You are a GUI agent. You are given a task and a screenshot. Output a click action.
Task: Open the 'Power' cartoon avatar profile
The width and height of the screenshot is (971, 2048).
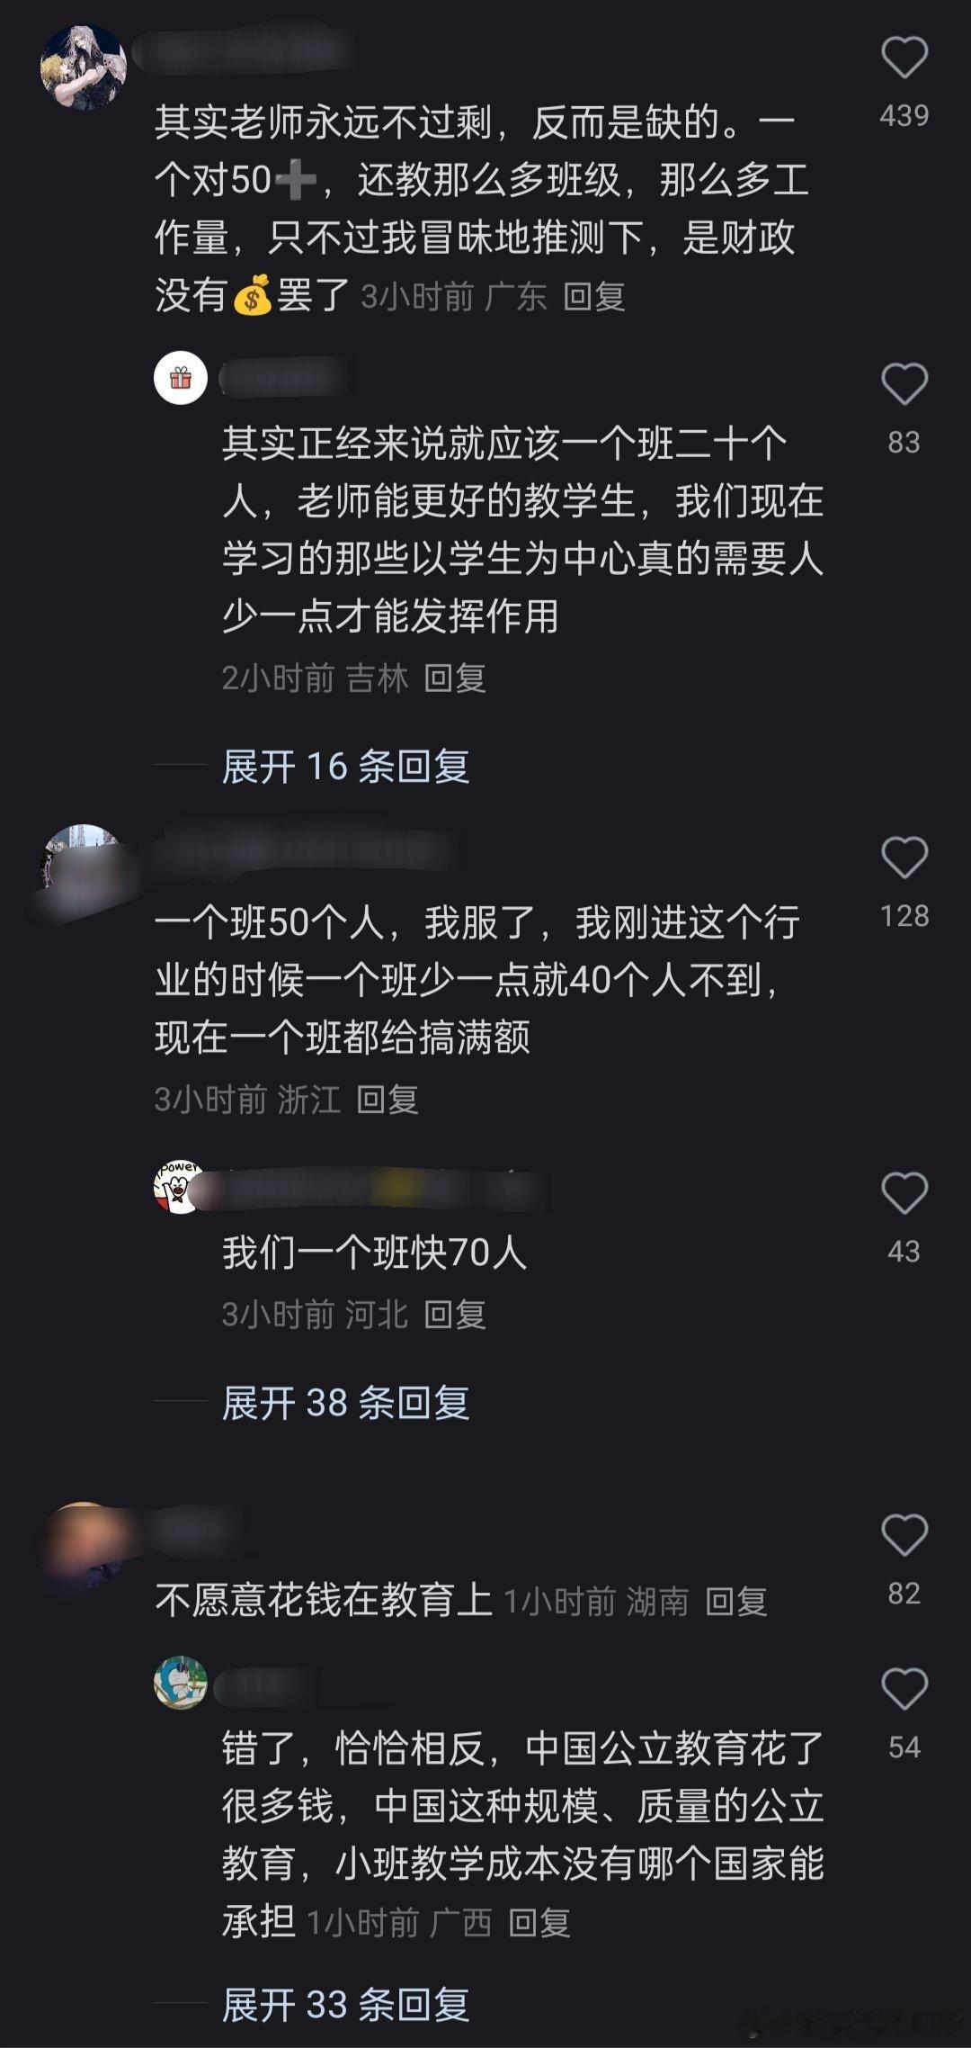click(x=179, y=1187)
